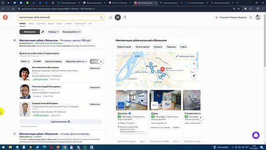Open the Район dropdown filter
The image size is (266, 150).
(25, 61)
